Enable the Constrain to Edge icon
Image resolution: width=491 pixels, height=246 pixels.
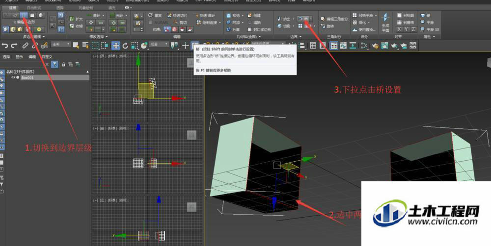(x=175, y=29)
